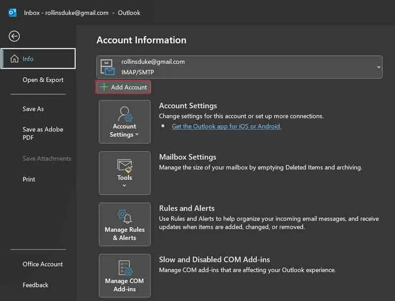
Task: Click the Manage COM Add-ins checklist icon
Action: 125,268
